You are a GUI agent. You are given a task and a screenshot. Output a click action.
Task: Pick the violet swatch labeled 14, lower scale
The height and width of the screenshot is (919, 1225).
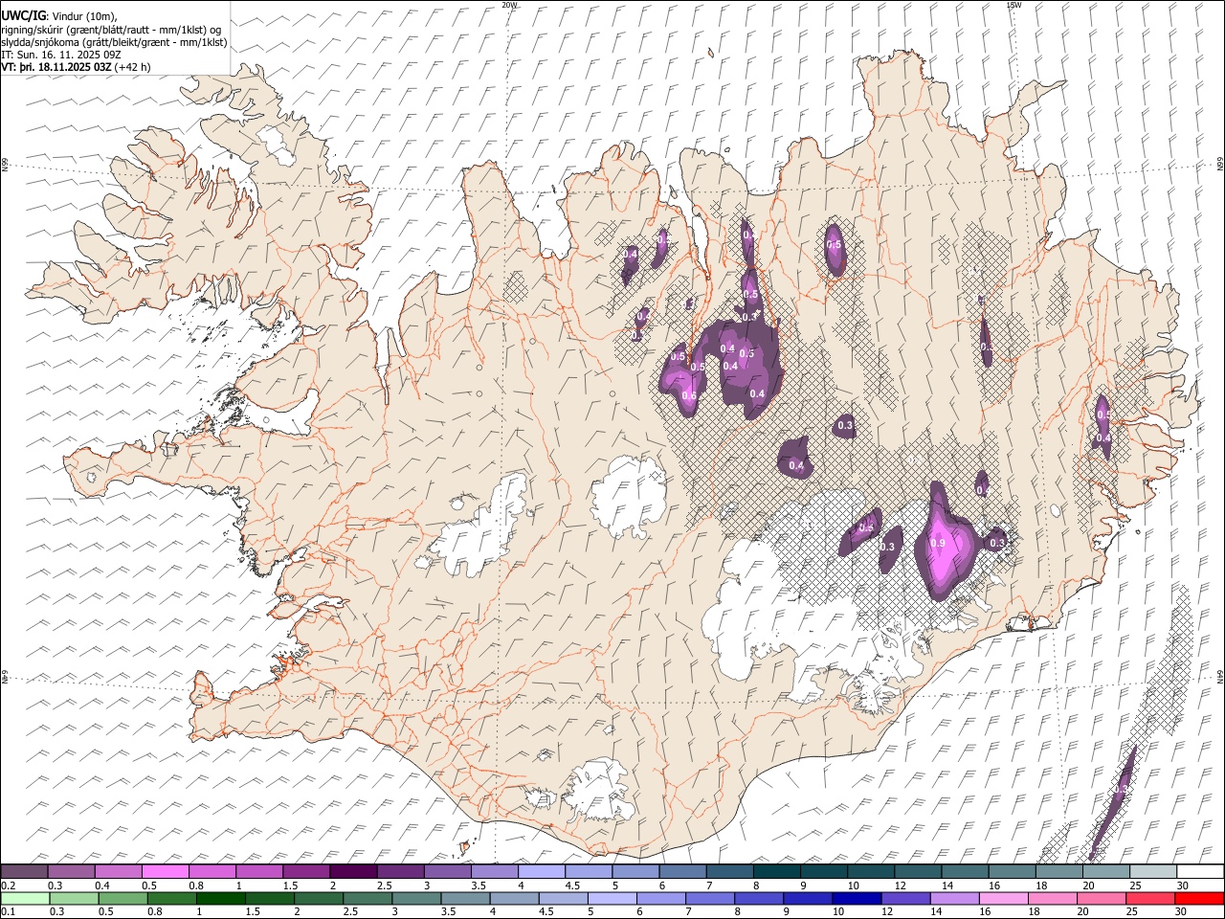[x=954, y=898]
